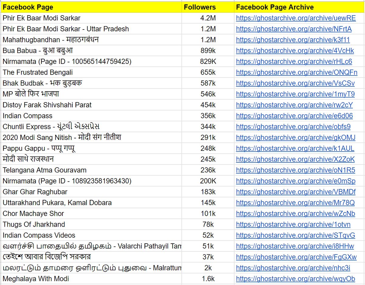Open archive link ending in rw2cY

click(294, 105)
